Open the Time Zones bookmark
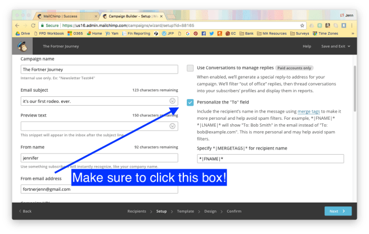Image resolution: width=369 pixels, height=234 pixels. click(325, 33)
